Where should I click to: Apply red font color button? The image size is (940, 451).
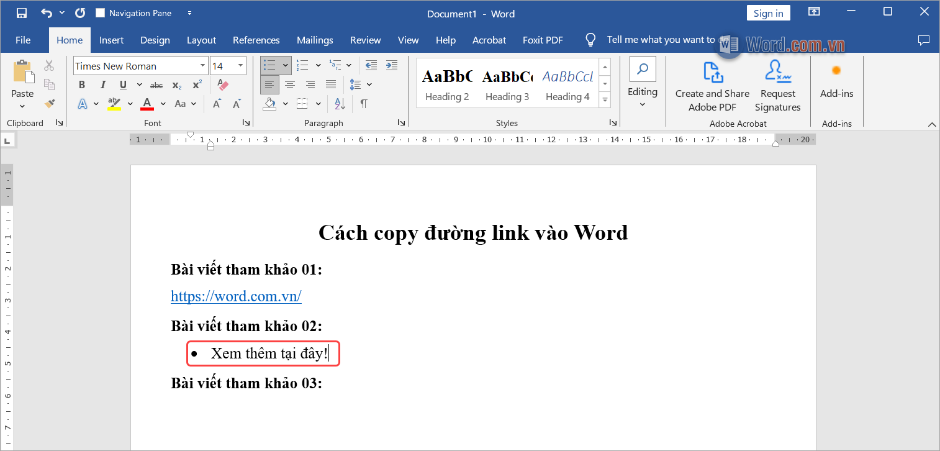coord(147,104)
